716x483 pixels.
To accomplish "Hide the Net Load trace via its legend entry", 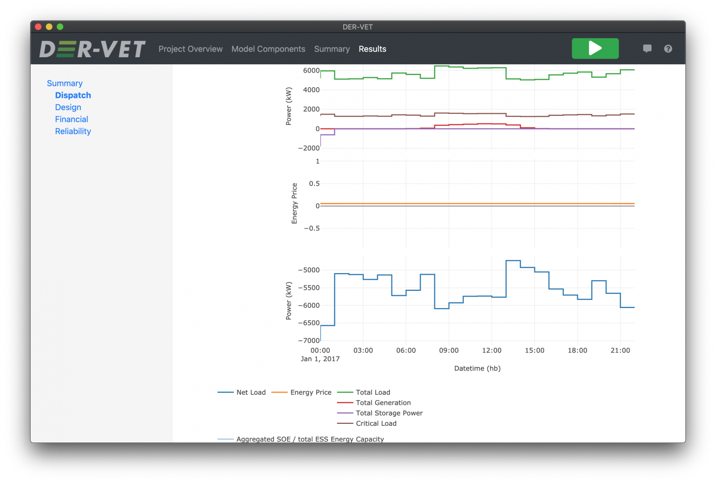I will pos(251,392).
